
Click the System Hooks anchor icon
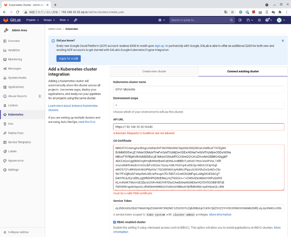click(5, 78)
